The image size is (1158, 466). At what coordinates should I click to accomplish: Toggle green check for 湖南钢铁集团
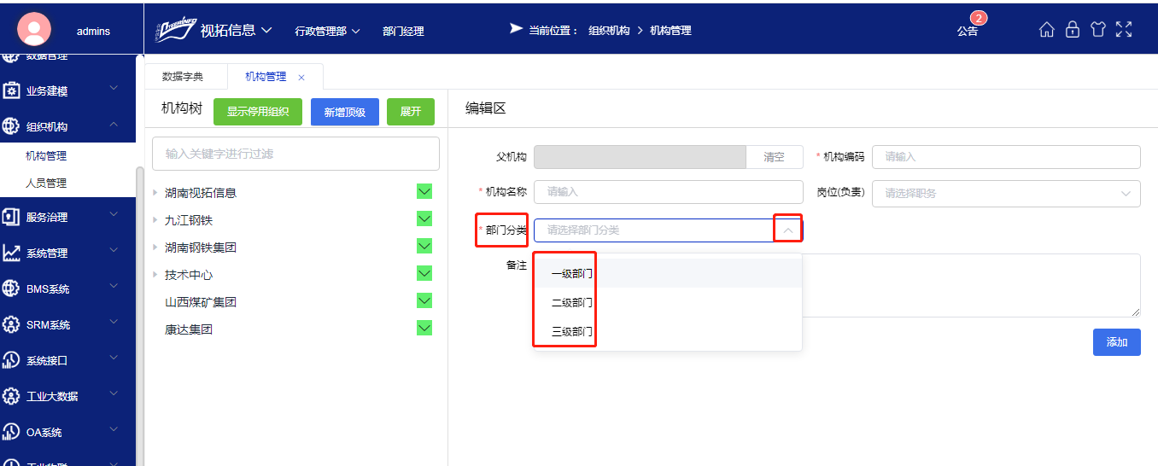tap(424, 246)
